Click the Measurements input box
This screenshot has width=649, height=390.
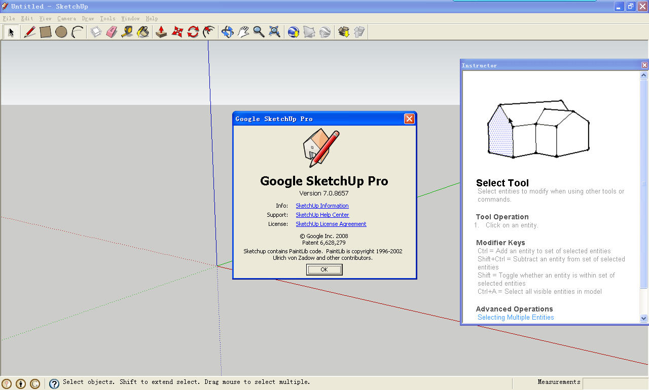(x=615, y=383)
